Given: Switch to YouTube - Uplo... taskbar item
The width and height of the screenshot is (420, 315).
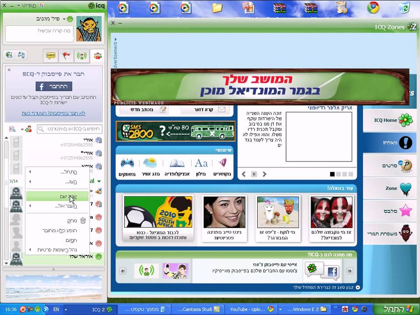Looking at the screenshot, I should tap(251, 309).
